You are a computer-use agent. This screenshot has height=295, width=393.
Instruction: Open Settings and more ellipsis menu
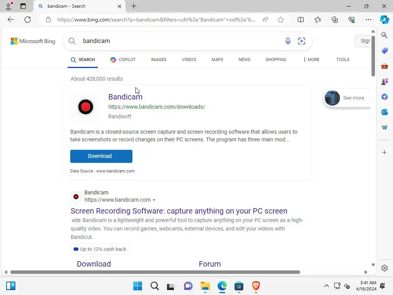(x=368, y=20)
